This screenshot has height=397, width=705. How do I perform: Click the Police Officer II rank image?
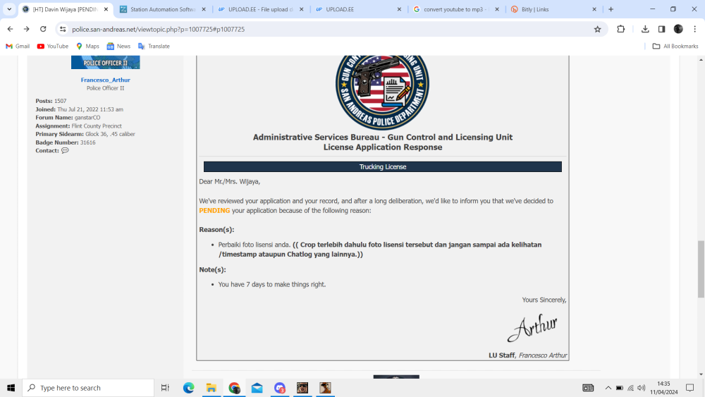(x=105, y=63)
